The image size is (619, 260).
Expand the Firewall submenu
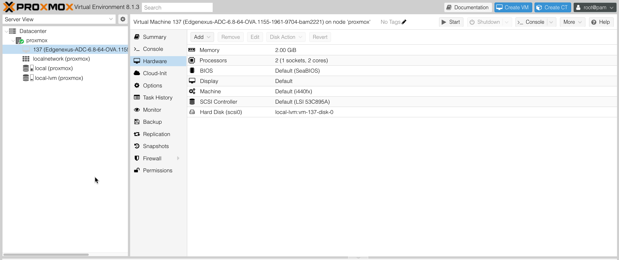178,158
